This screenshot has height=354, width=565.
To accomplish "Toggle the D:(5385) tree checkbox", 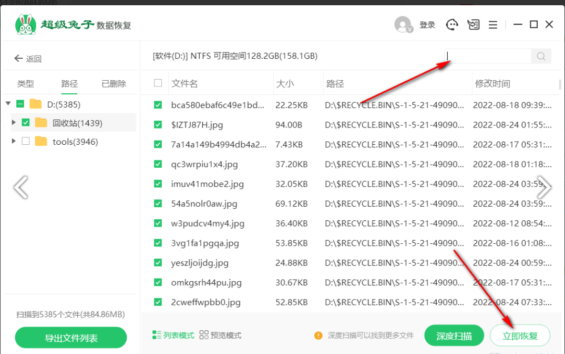I will point(20,104).
